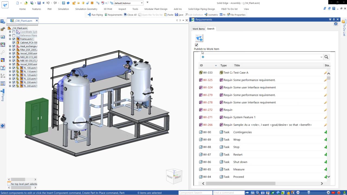Click the add work item icon
The width and height of the screenshot is (347, 195).
[199, 38]
